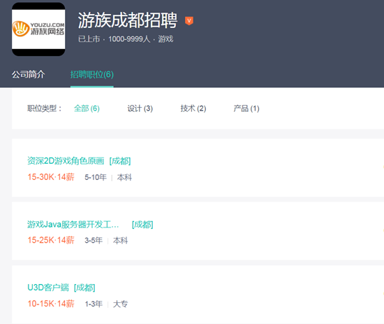Filter by 全部 (6) job type
Image resolution: width=384 pixels, height=324 pixels.
(x=87, y=108)
